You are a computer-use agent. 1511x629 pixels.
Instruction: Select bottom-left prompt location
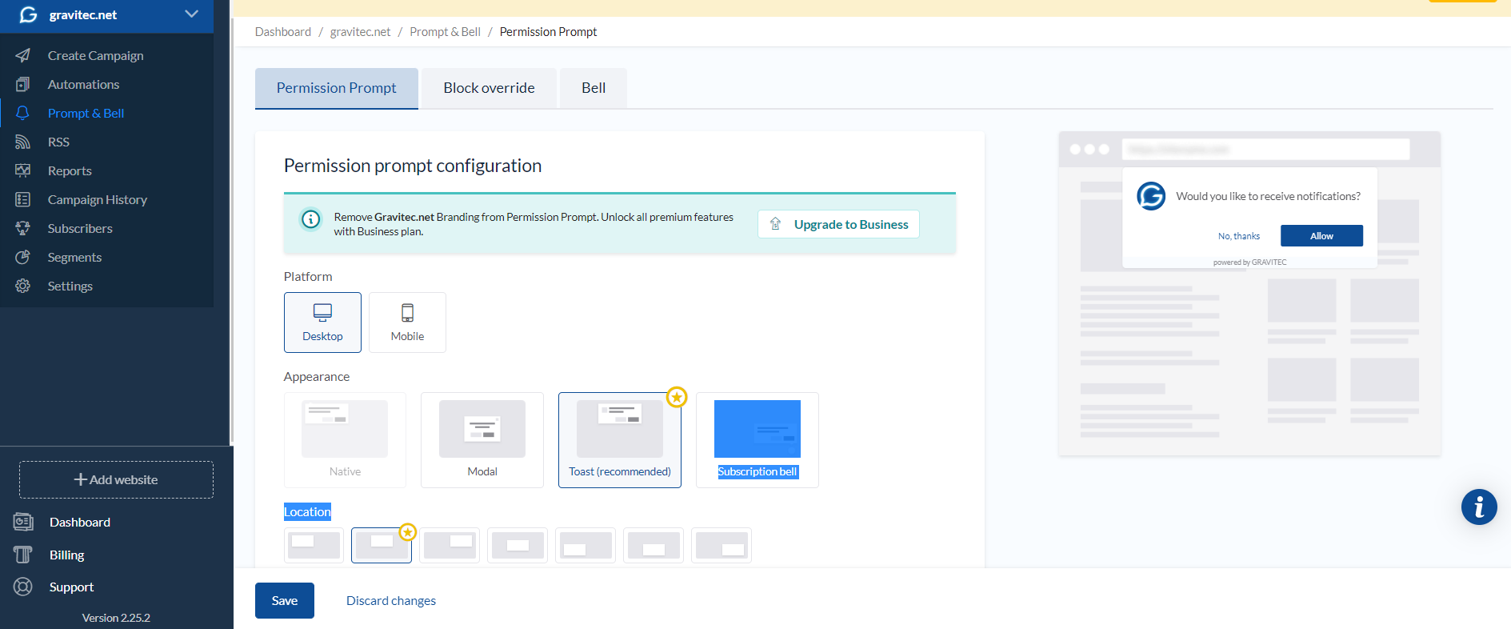586,545
